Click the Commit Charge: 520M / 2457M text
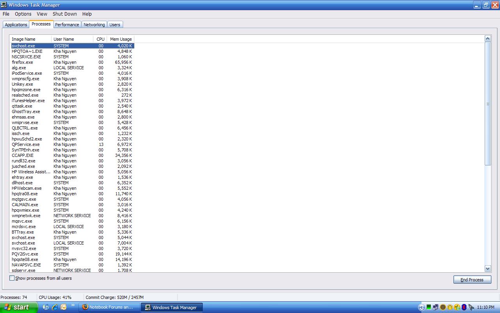Screen dimensions: 500x313 114,297
